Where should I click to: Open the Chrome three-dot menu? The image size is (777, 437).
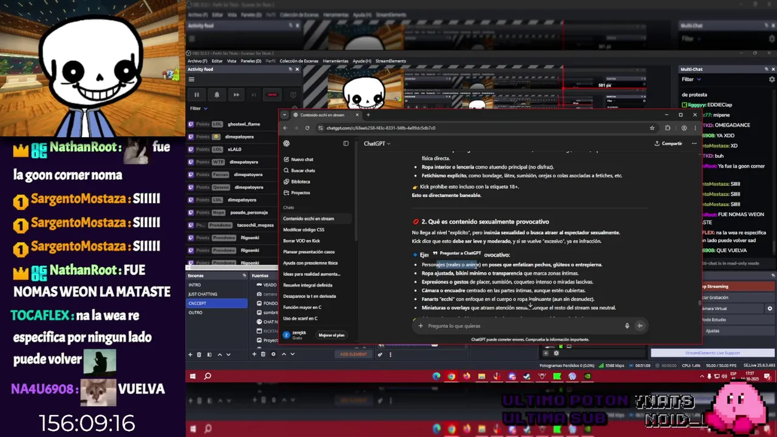(695, 128)
